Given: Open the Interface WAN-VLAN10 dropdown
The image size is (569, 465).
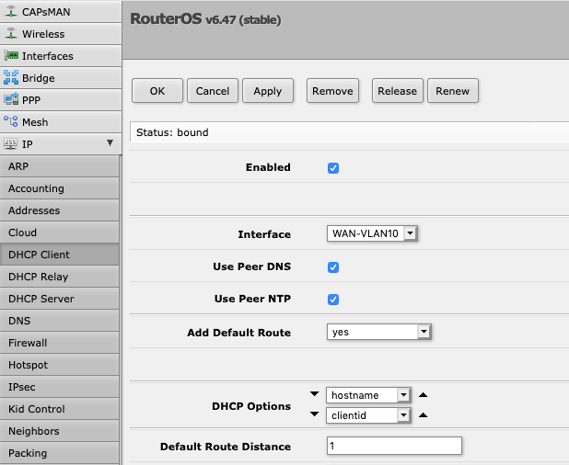Looking at the screenshot, I should tap(372, 233).
